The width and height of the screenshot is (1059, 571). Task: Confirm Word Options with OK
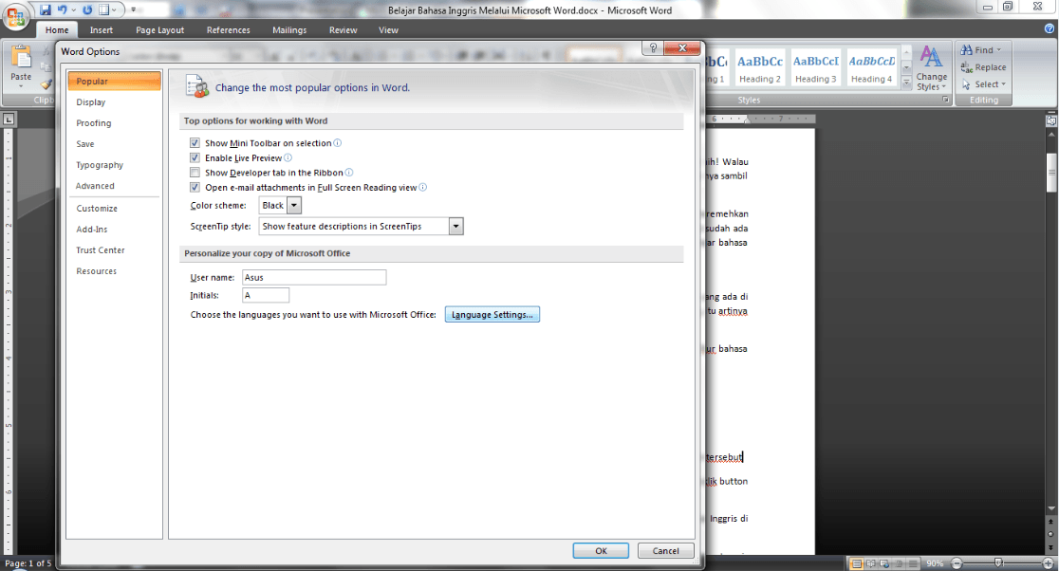pos(601,551)
